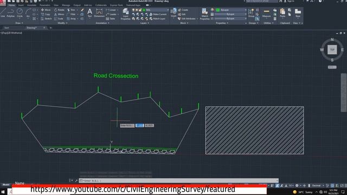Add a new drawing tab

50,28
